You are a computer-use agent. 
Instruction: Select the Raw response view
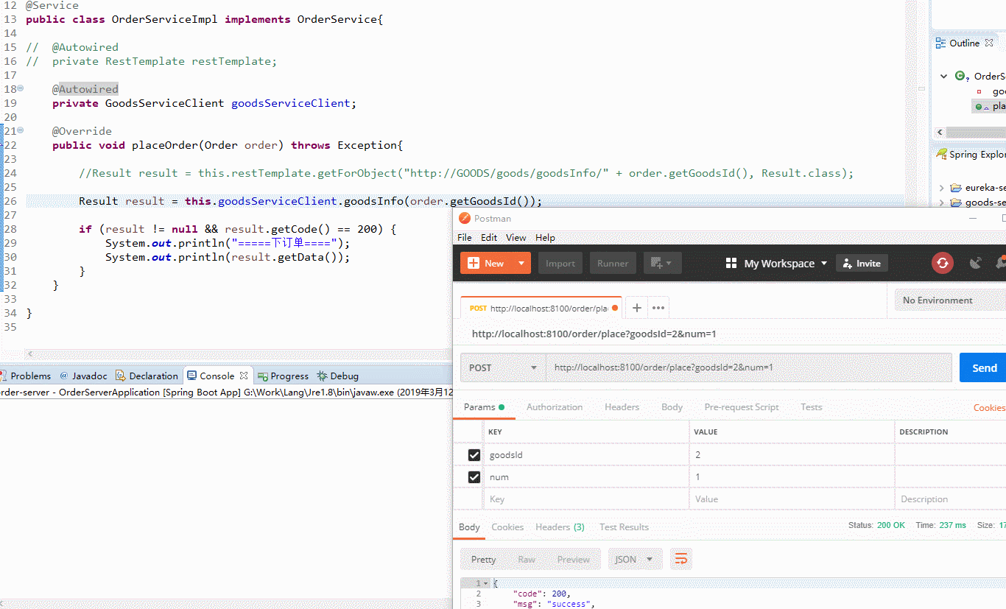(527, 560)
